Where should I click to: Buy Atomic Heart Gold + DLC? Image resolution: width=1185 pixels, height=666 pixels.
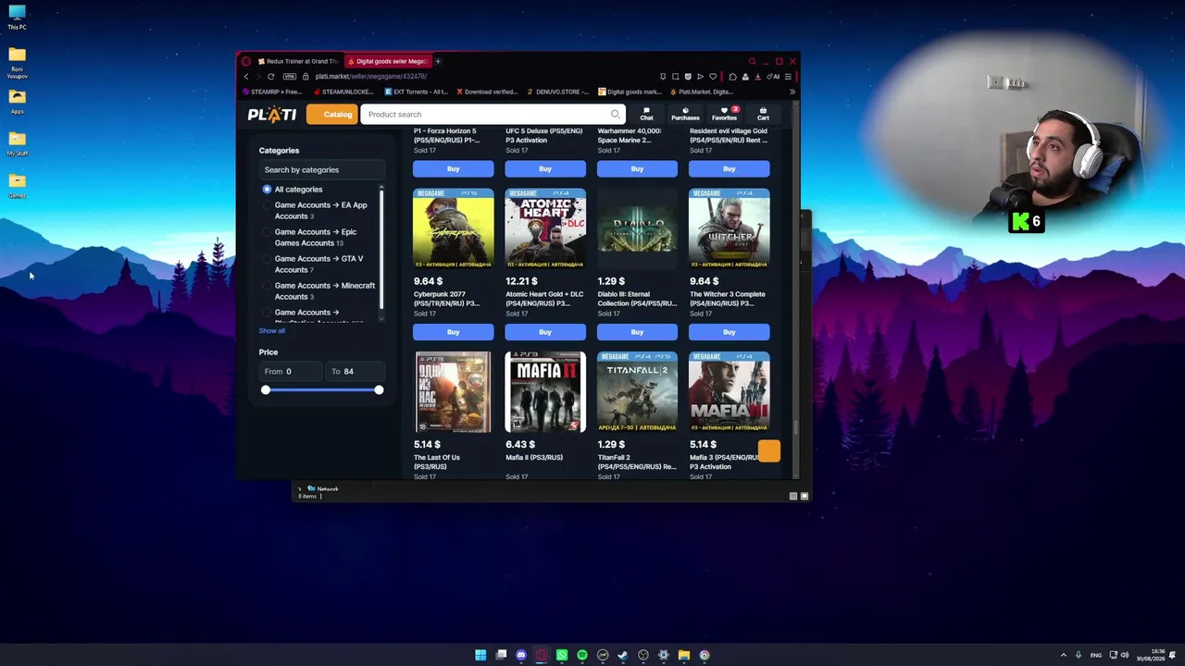click(545, 332)
